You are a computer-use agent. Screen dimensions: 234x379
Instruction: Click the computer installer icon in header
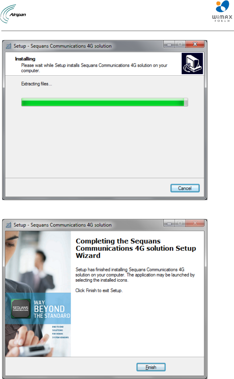(x=192, y=64)
